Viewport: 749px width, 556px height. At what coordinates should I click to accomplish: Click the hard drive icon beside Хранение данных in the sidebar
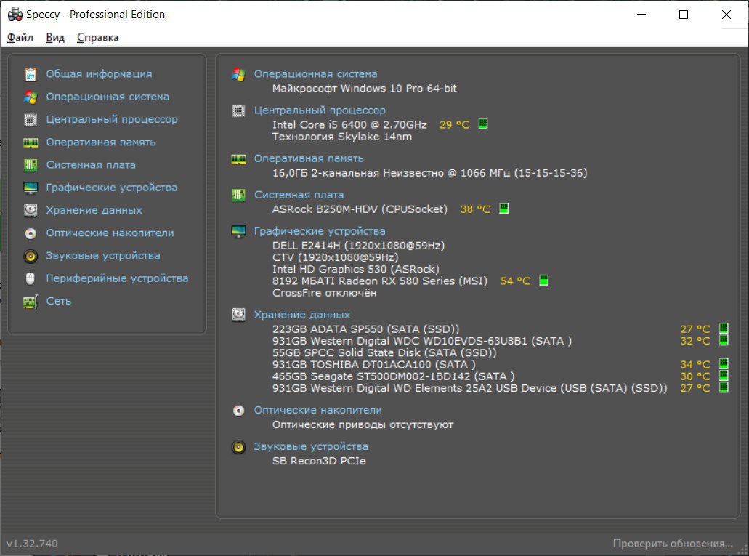pos(31,210)
